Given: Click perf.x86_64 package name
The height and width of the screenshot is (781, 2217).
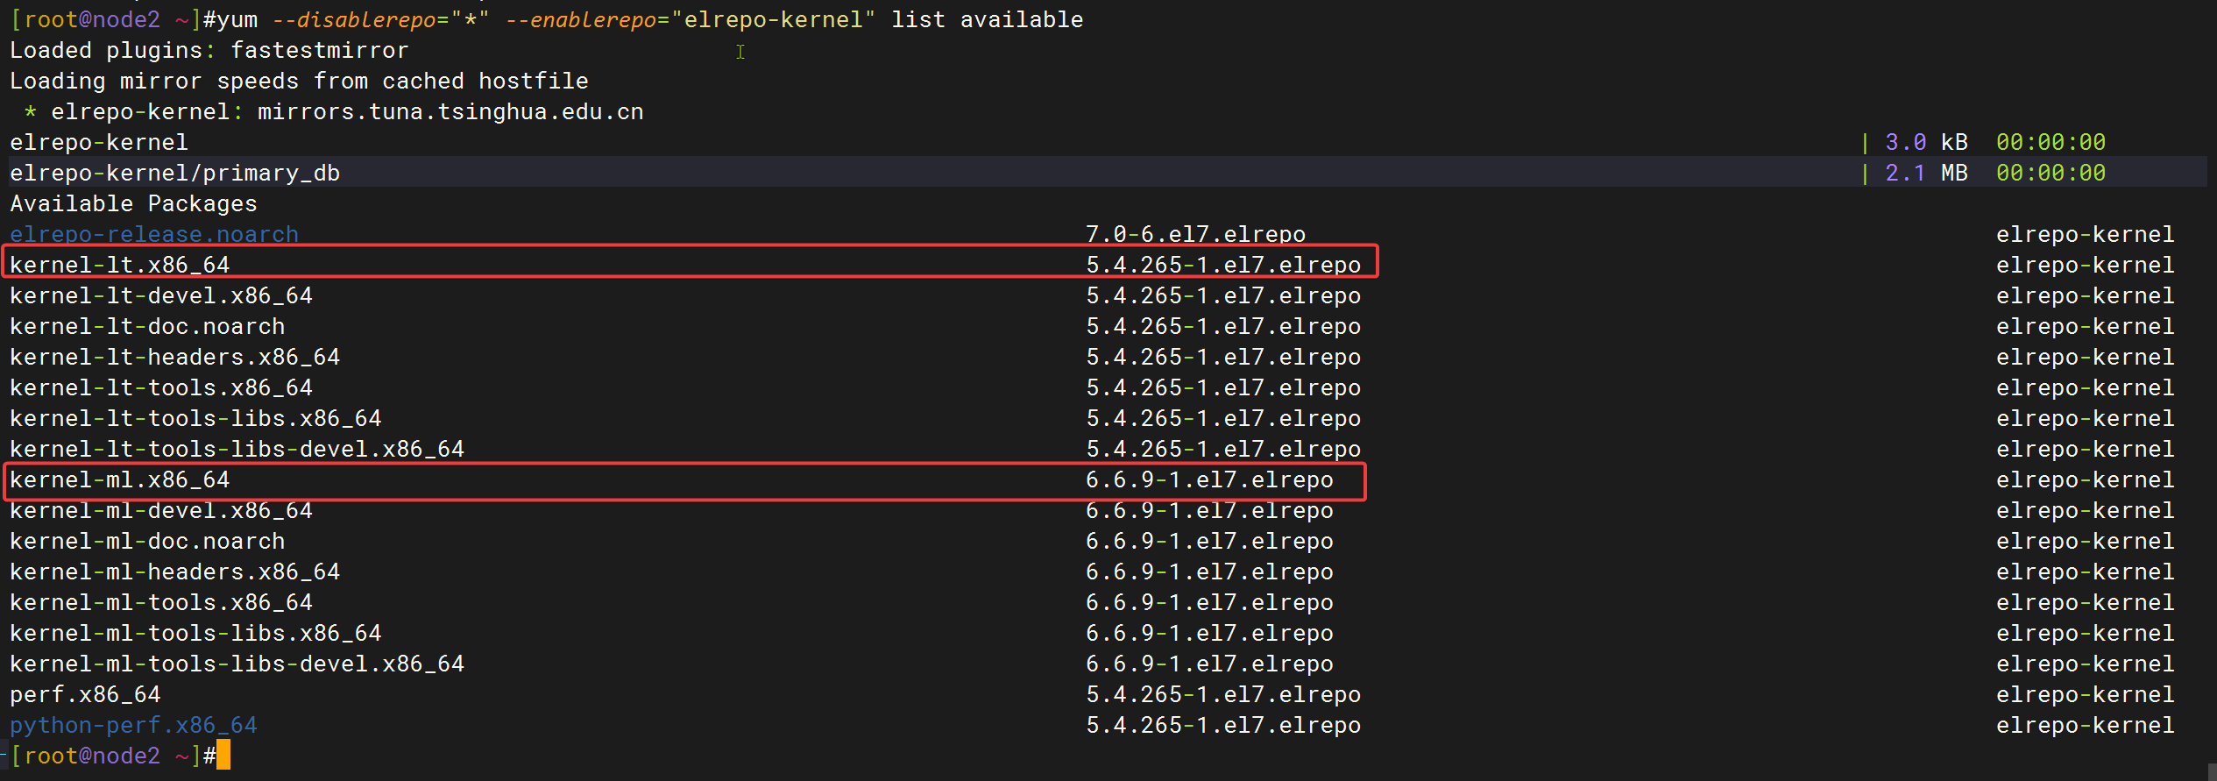Looking at the screenshot, I should (x=85, y=694).
